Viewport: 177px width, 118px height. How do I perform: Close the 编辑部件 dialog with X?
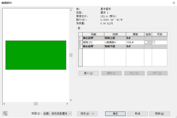click(x=174, y=3)
